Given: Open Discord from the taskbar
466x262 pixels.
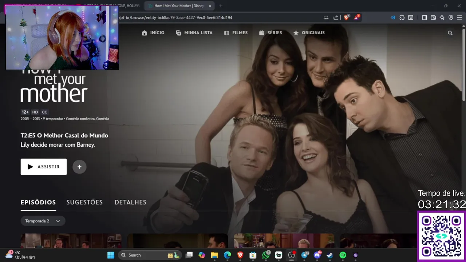Looking at the screenshot, I should 317,255.
